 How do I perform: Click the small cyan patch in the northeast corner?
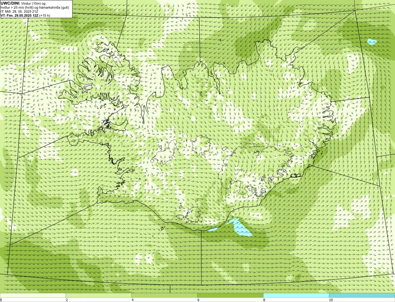[372, 41]
